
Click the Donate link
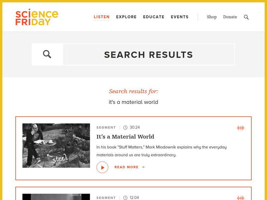point(230,17)
